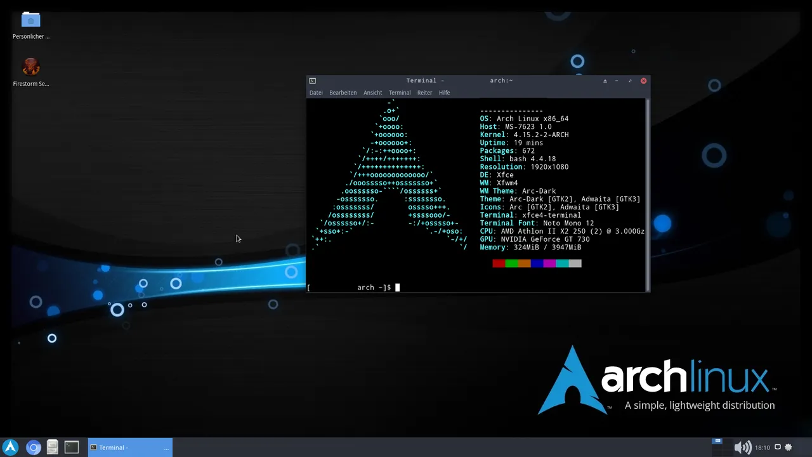Click the 'CPU: AMD Athlon II X2 250' line
The image size is (812, 457).
(x=562, y=232)
